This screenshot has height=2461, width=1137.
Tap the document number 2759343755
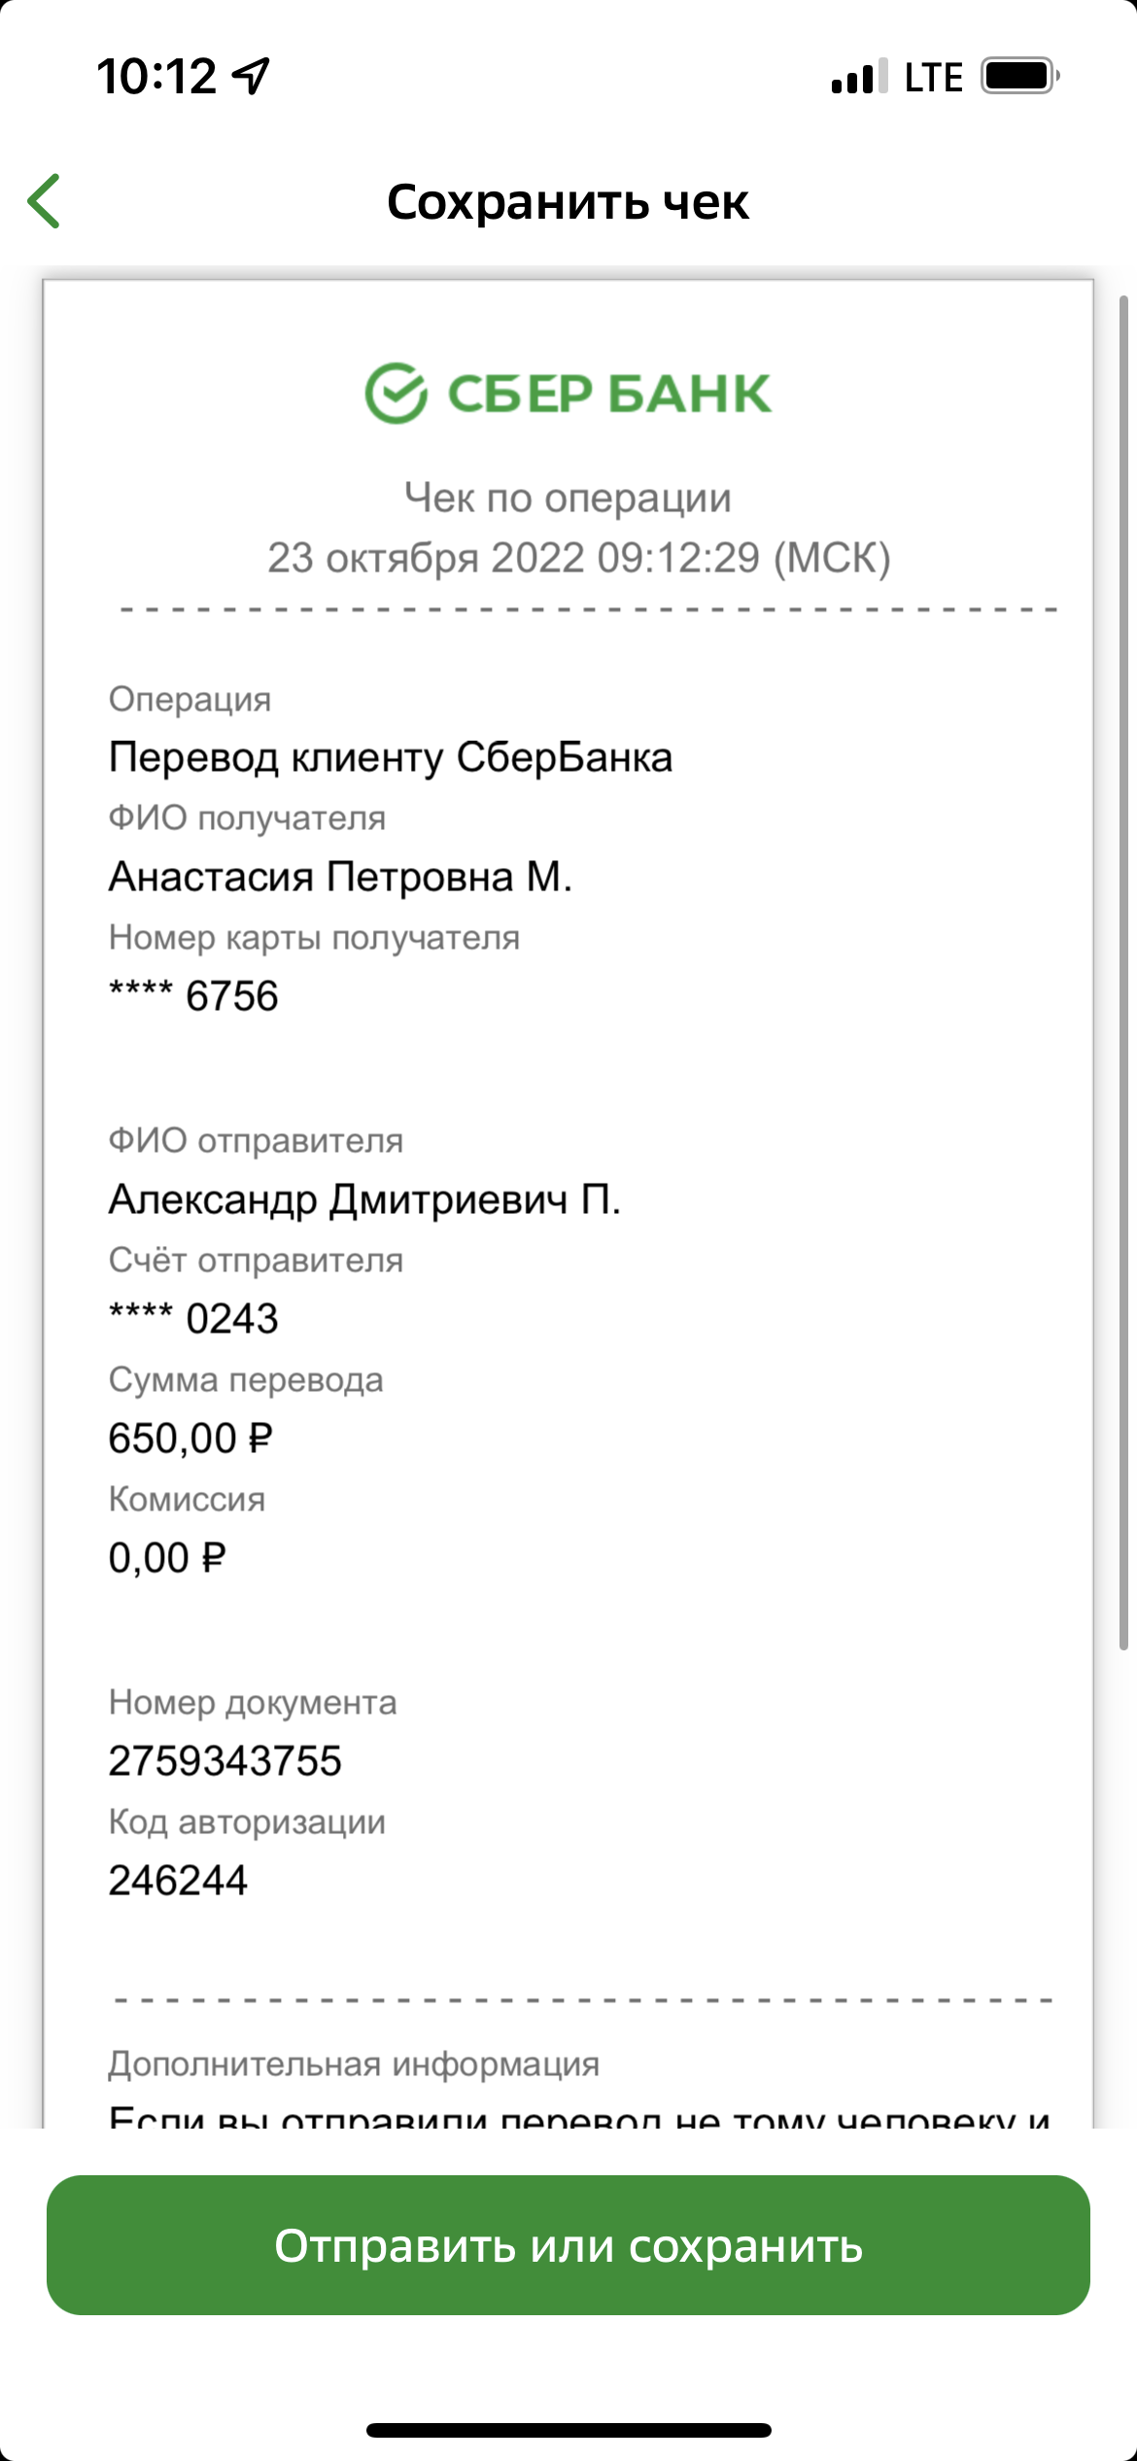[x=225, y=1761]
